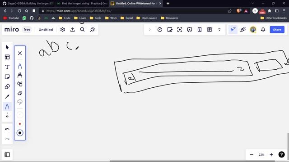Open the help question mark
The height and width of the screenshot is (162, 289).
(281, 155)
